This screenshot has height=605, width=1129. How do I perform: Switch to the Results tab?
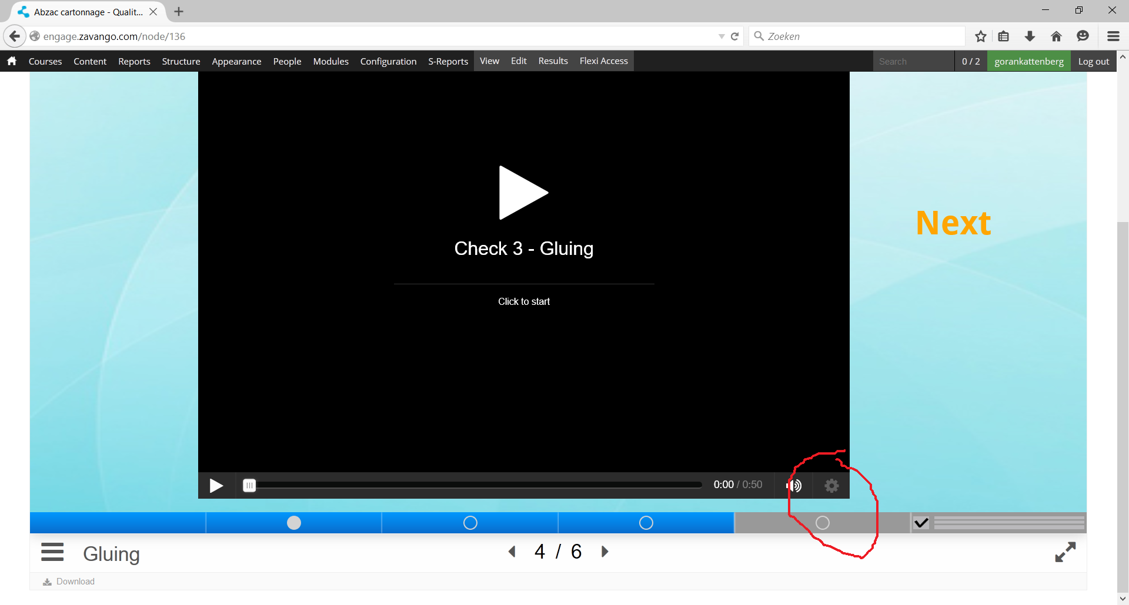tap(553, 61)
